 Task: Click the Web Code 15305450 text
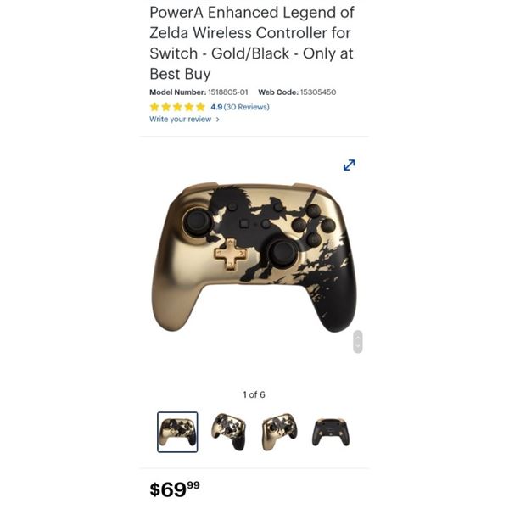coord(297,92)
